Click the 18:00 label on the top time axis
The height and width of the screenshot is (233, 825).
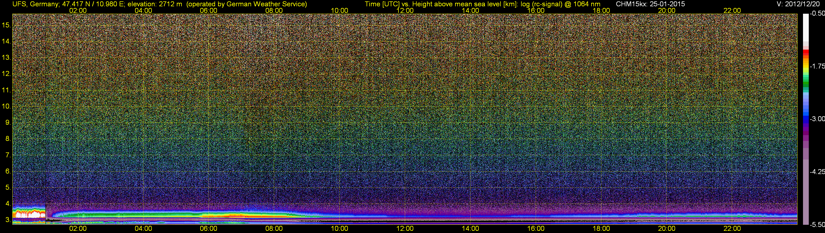pyautogui.click(x=601, y=10)
